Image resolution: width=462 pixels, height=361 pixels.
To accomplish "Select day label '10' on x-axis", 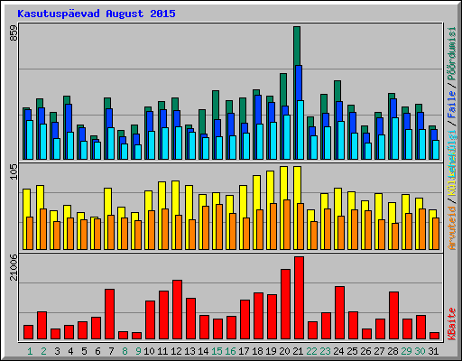I will [x=149, y=351].
